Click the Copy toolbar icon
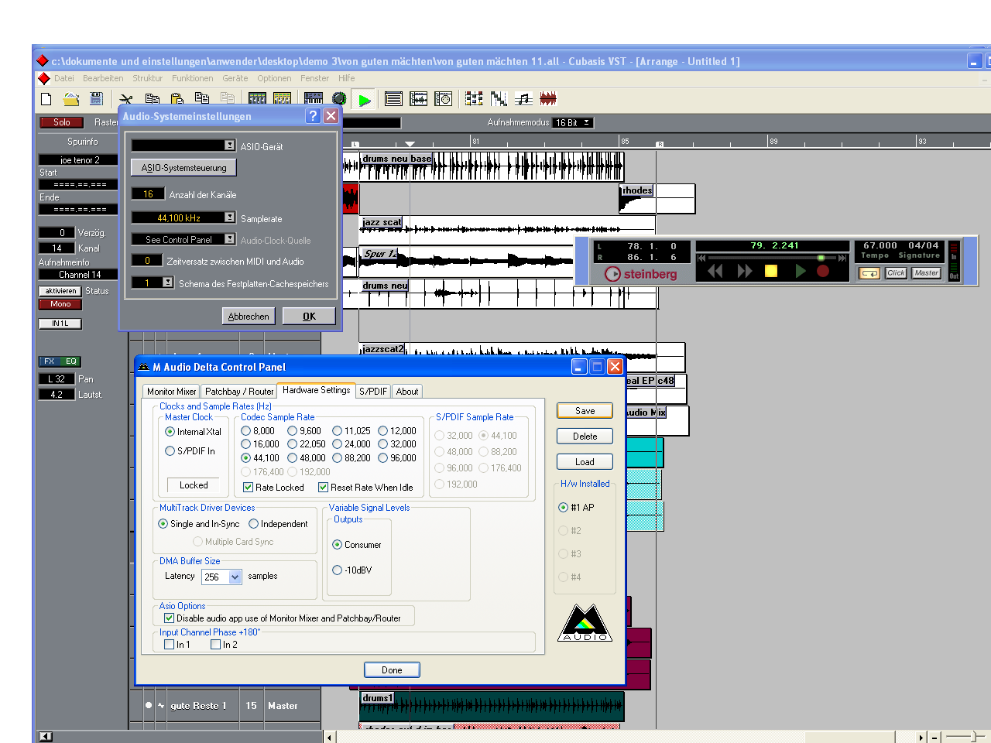This screenshot has height=743, width=991. [x=153, y=99]
